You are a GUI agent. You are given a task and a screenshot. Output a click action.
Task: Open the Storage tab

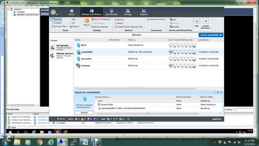click(128, 12)
